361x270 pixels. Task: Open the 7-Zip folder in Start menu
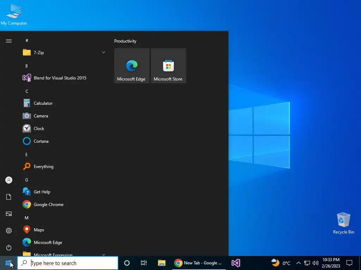point(64,53)
